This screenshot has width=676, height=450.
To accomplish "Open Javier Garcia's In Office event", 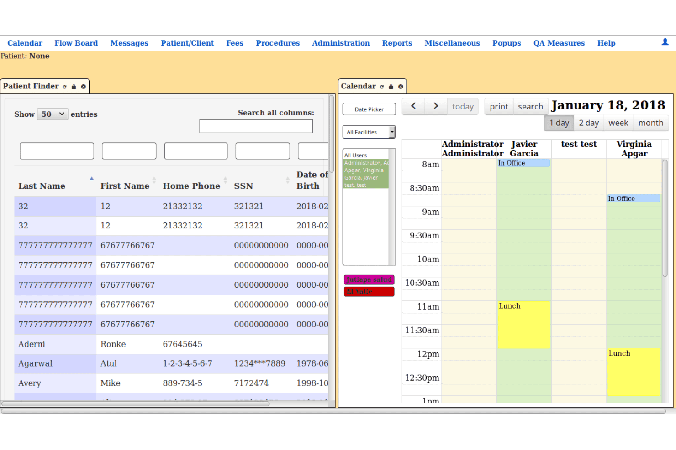I will coord(523,163).
